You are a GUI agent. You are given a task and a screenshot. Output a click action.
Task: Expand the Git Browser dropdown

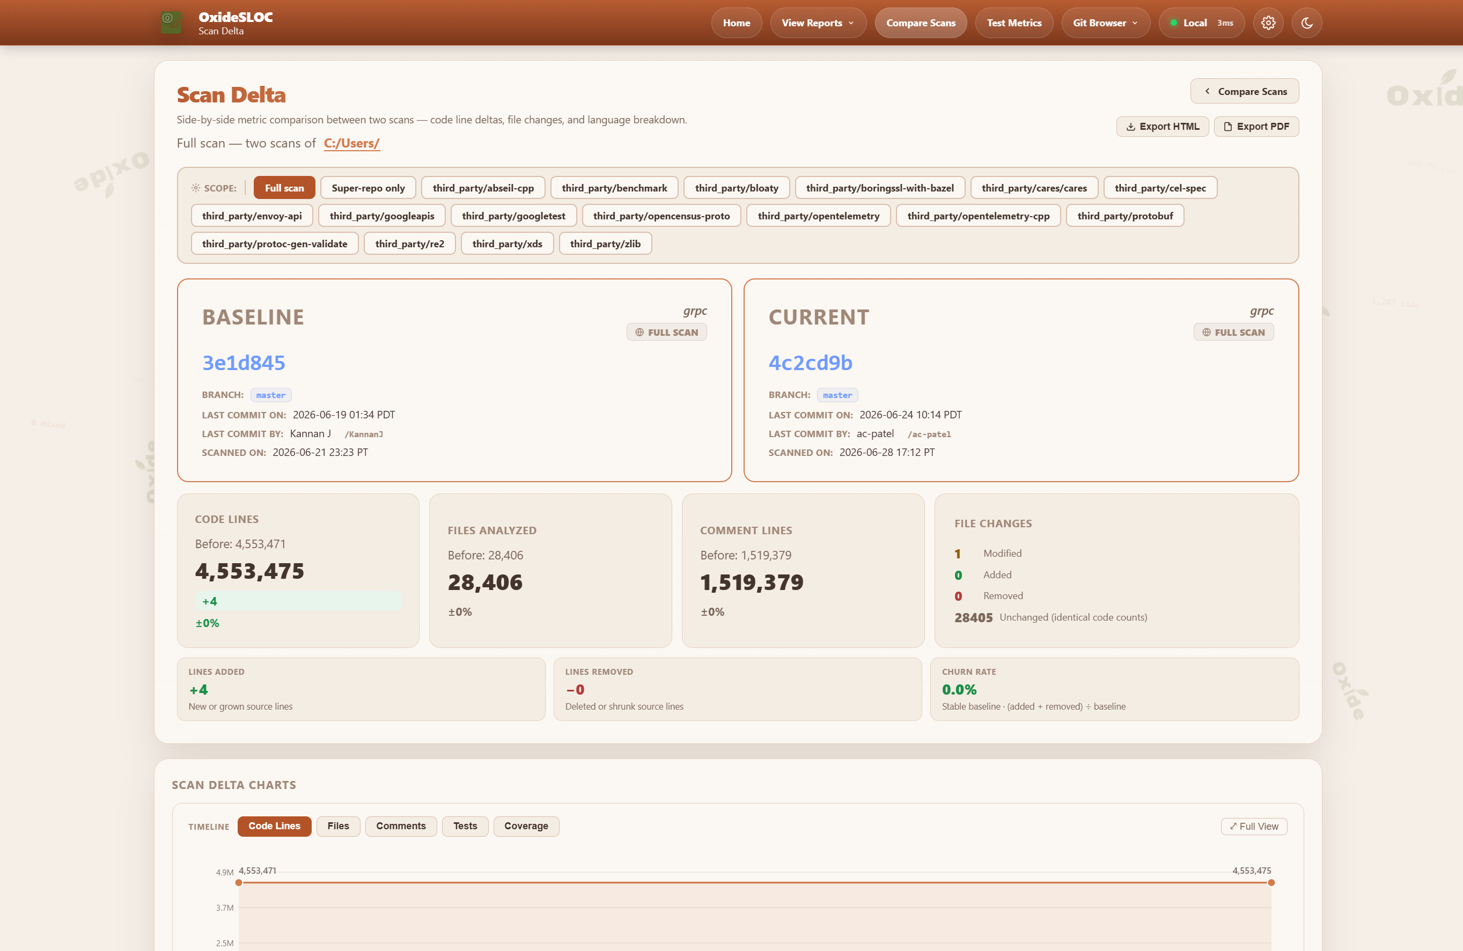coord(1105,23)
